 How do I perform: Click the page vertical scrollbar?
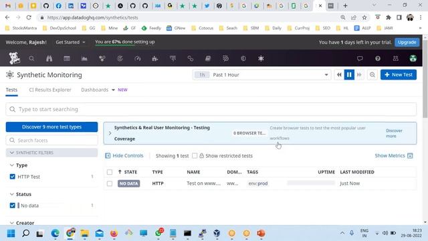tap(425, 79)
